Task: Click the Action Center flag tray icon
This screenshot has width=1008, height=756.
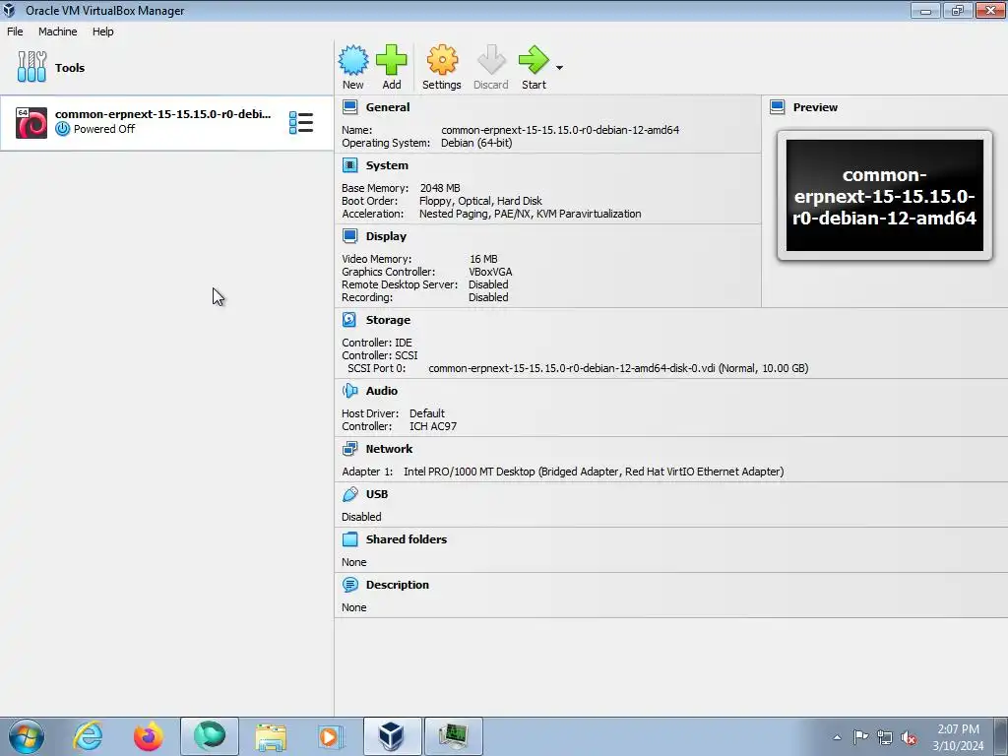Action: tap(860, 737)
